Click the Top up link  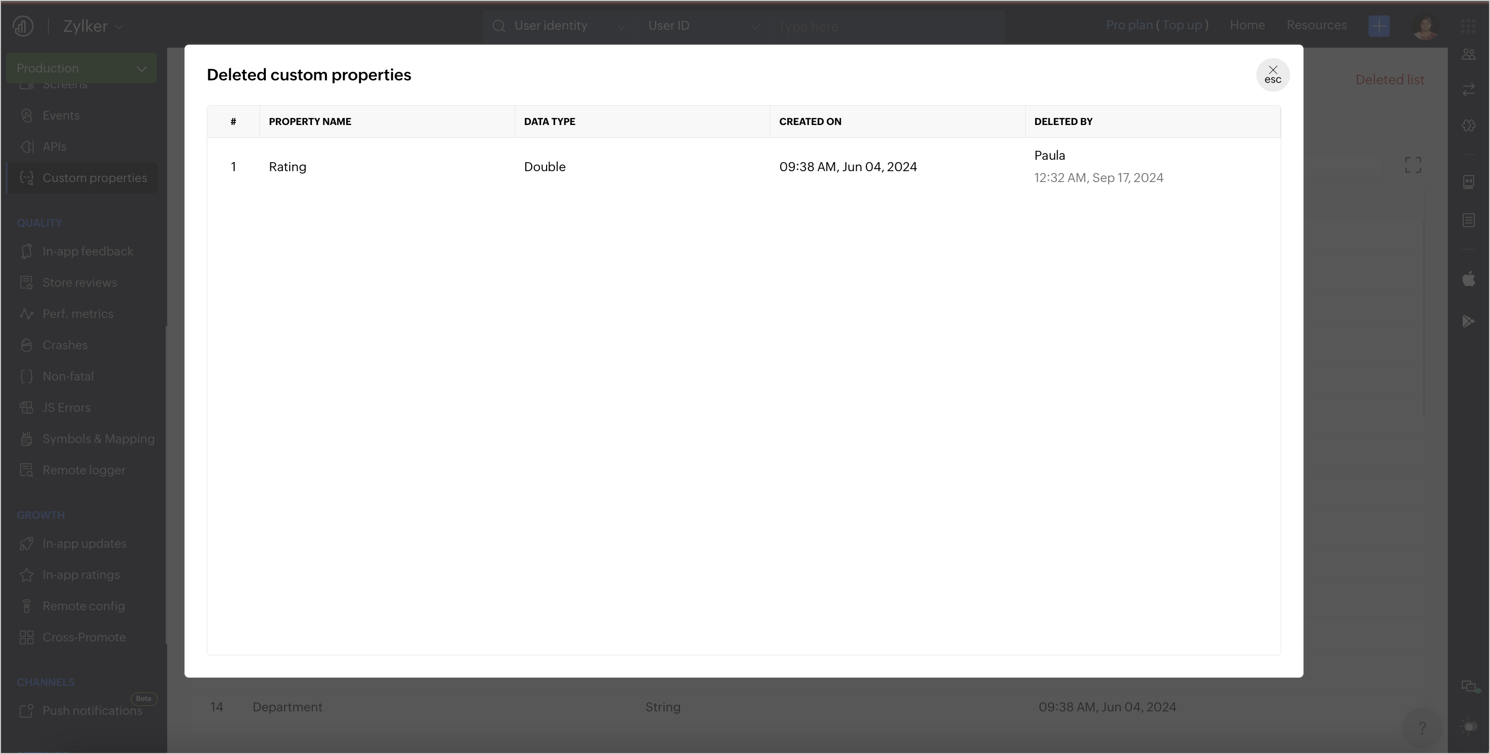1181,25
